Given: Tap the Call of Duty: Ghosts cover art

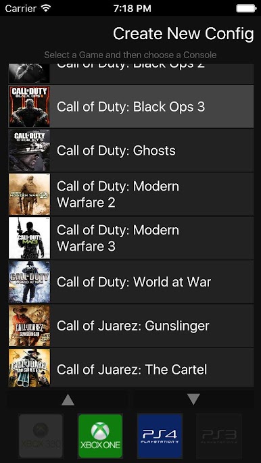Looking at the screenshot, I should pos(29,151).
